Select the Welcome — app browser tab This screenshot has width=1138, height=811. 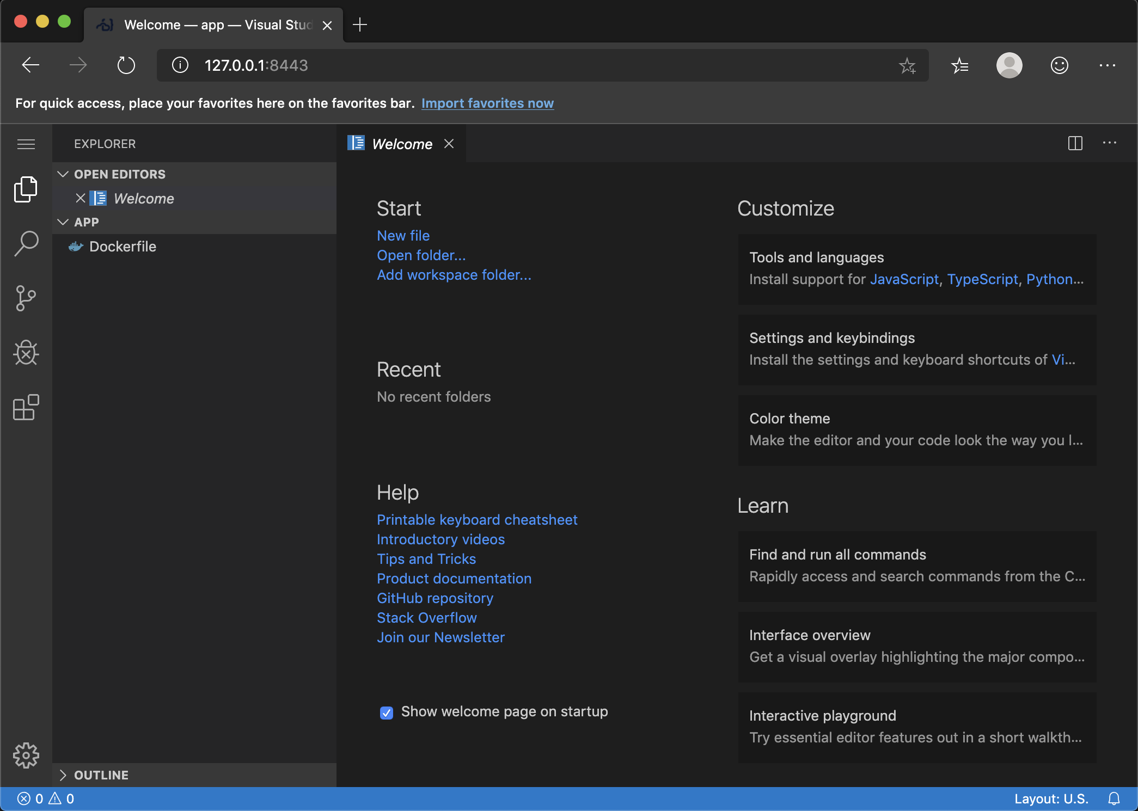pyautogui.click(x=214, y=25)
